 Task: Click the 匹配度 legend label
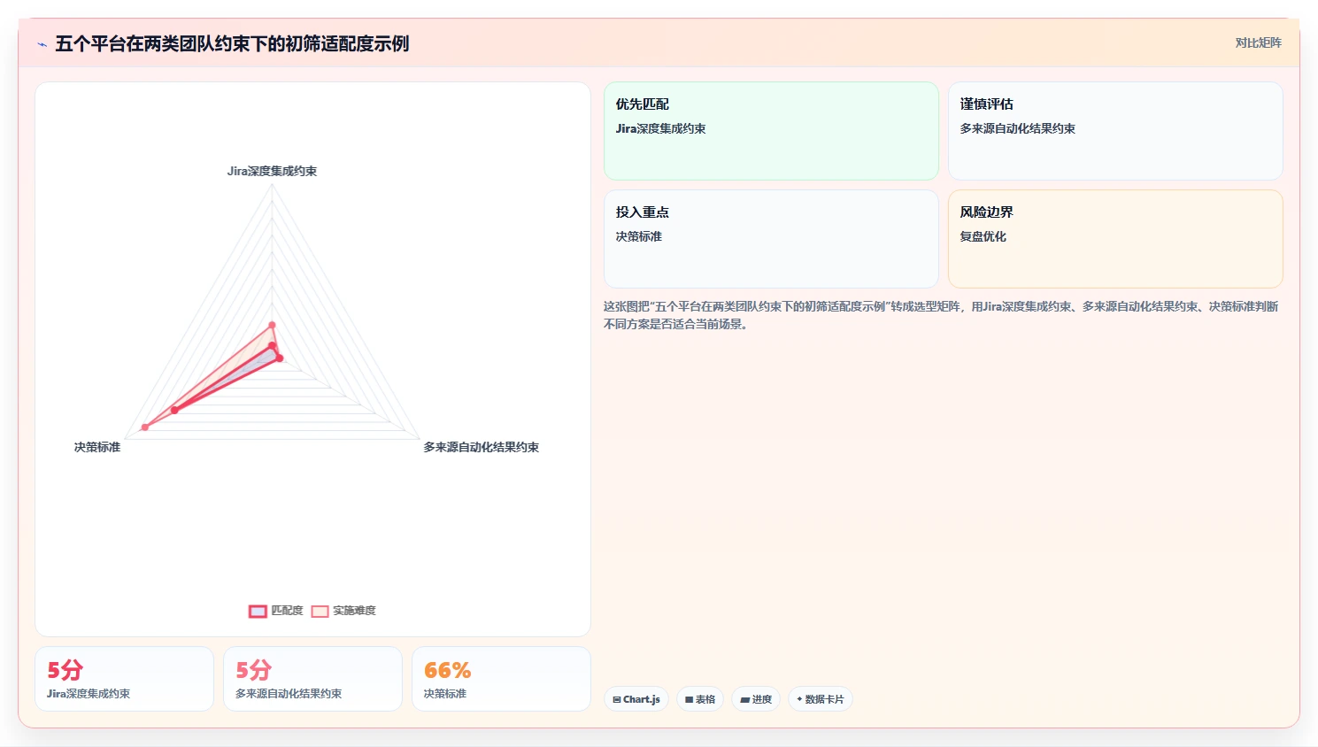(x=287, y=611)
